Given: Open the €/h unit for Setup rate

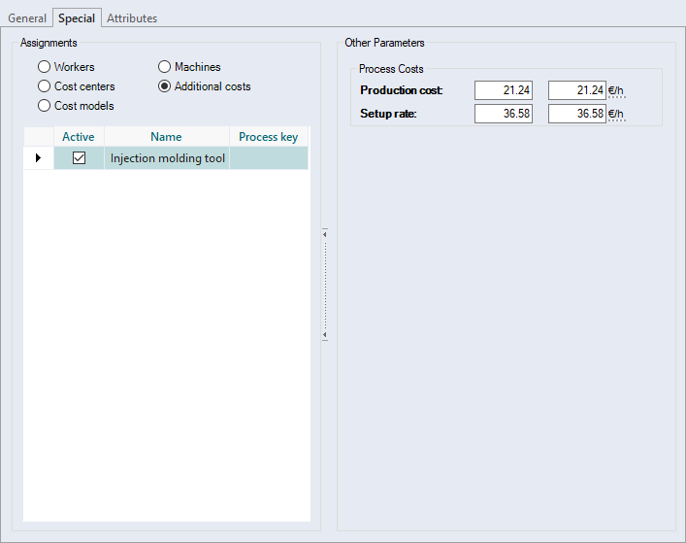Looking at the screenshot, I should [617, 114].
